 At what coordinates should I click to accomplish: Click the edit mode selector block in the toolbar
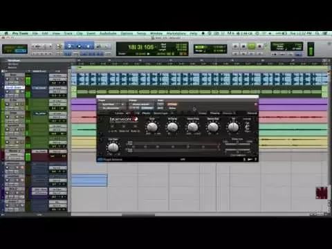(x=15, y=49)
